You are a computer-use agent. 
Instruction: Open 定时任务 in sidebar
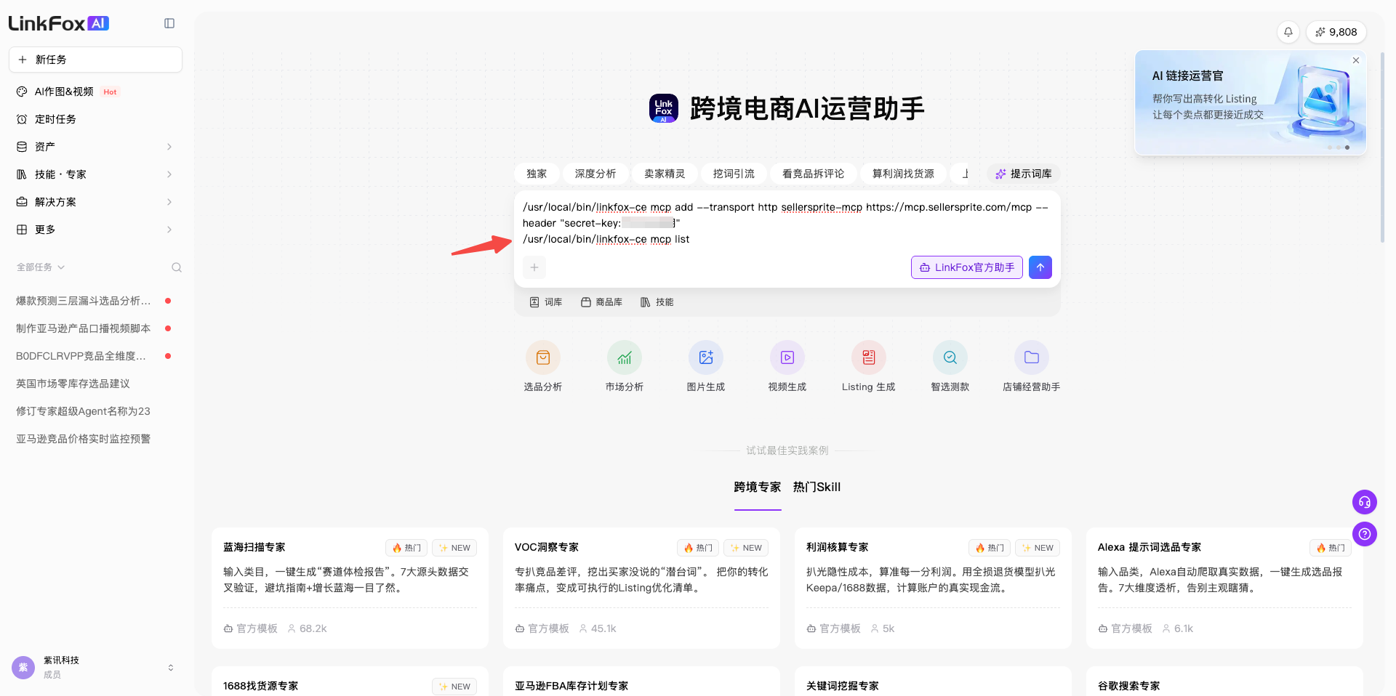(x=95, y=119)
